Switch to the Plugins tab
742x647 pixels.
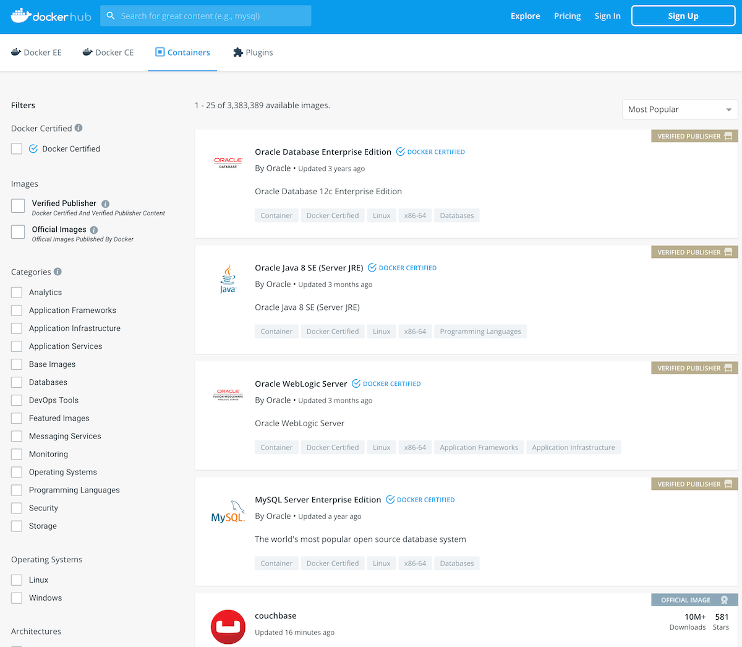coord(252,53)
